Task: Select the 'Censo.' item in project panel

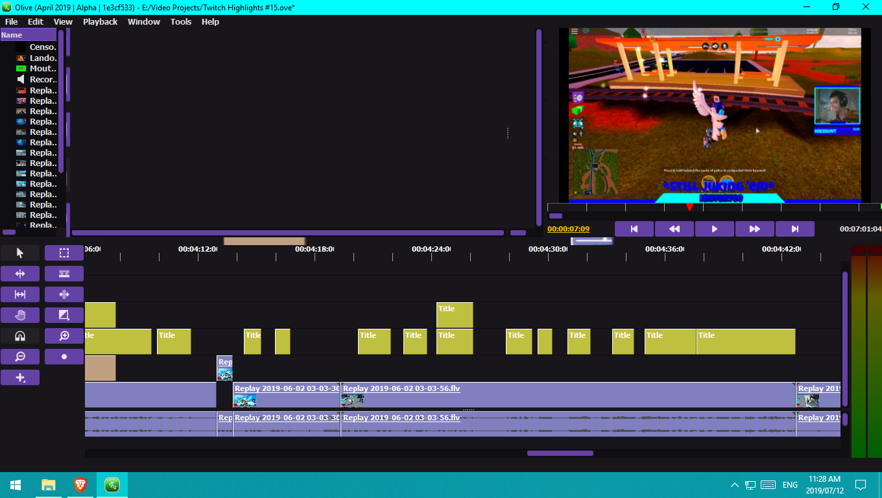Action: tap(36, 47)
